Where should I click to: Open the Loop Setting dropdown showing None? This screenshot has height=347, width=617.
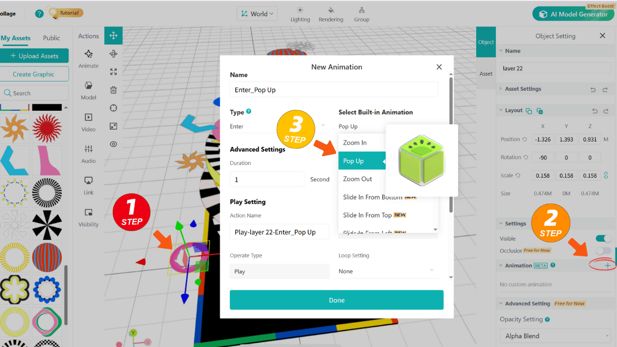pos(388,271)
